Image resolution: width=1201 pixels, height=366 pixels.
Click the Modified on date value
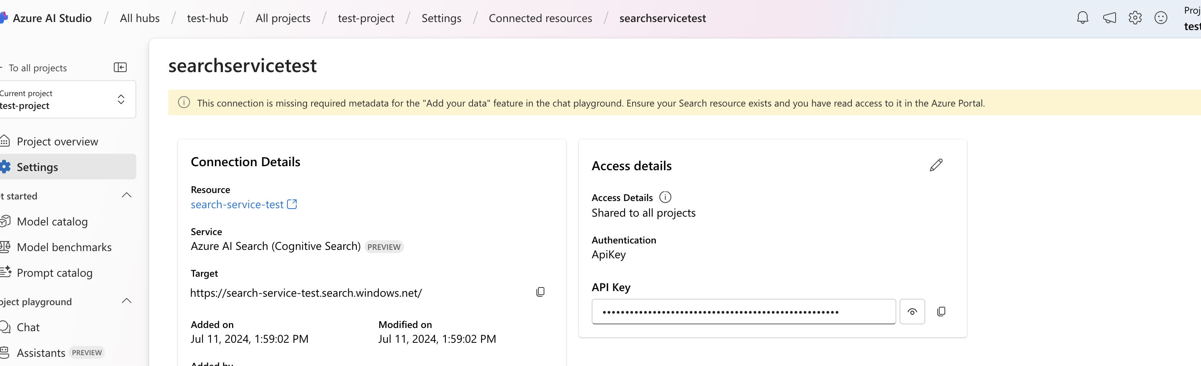[437, 339]
